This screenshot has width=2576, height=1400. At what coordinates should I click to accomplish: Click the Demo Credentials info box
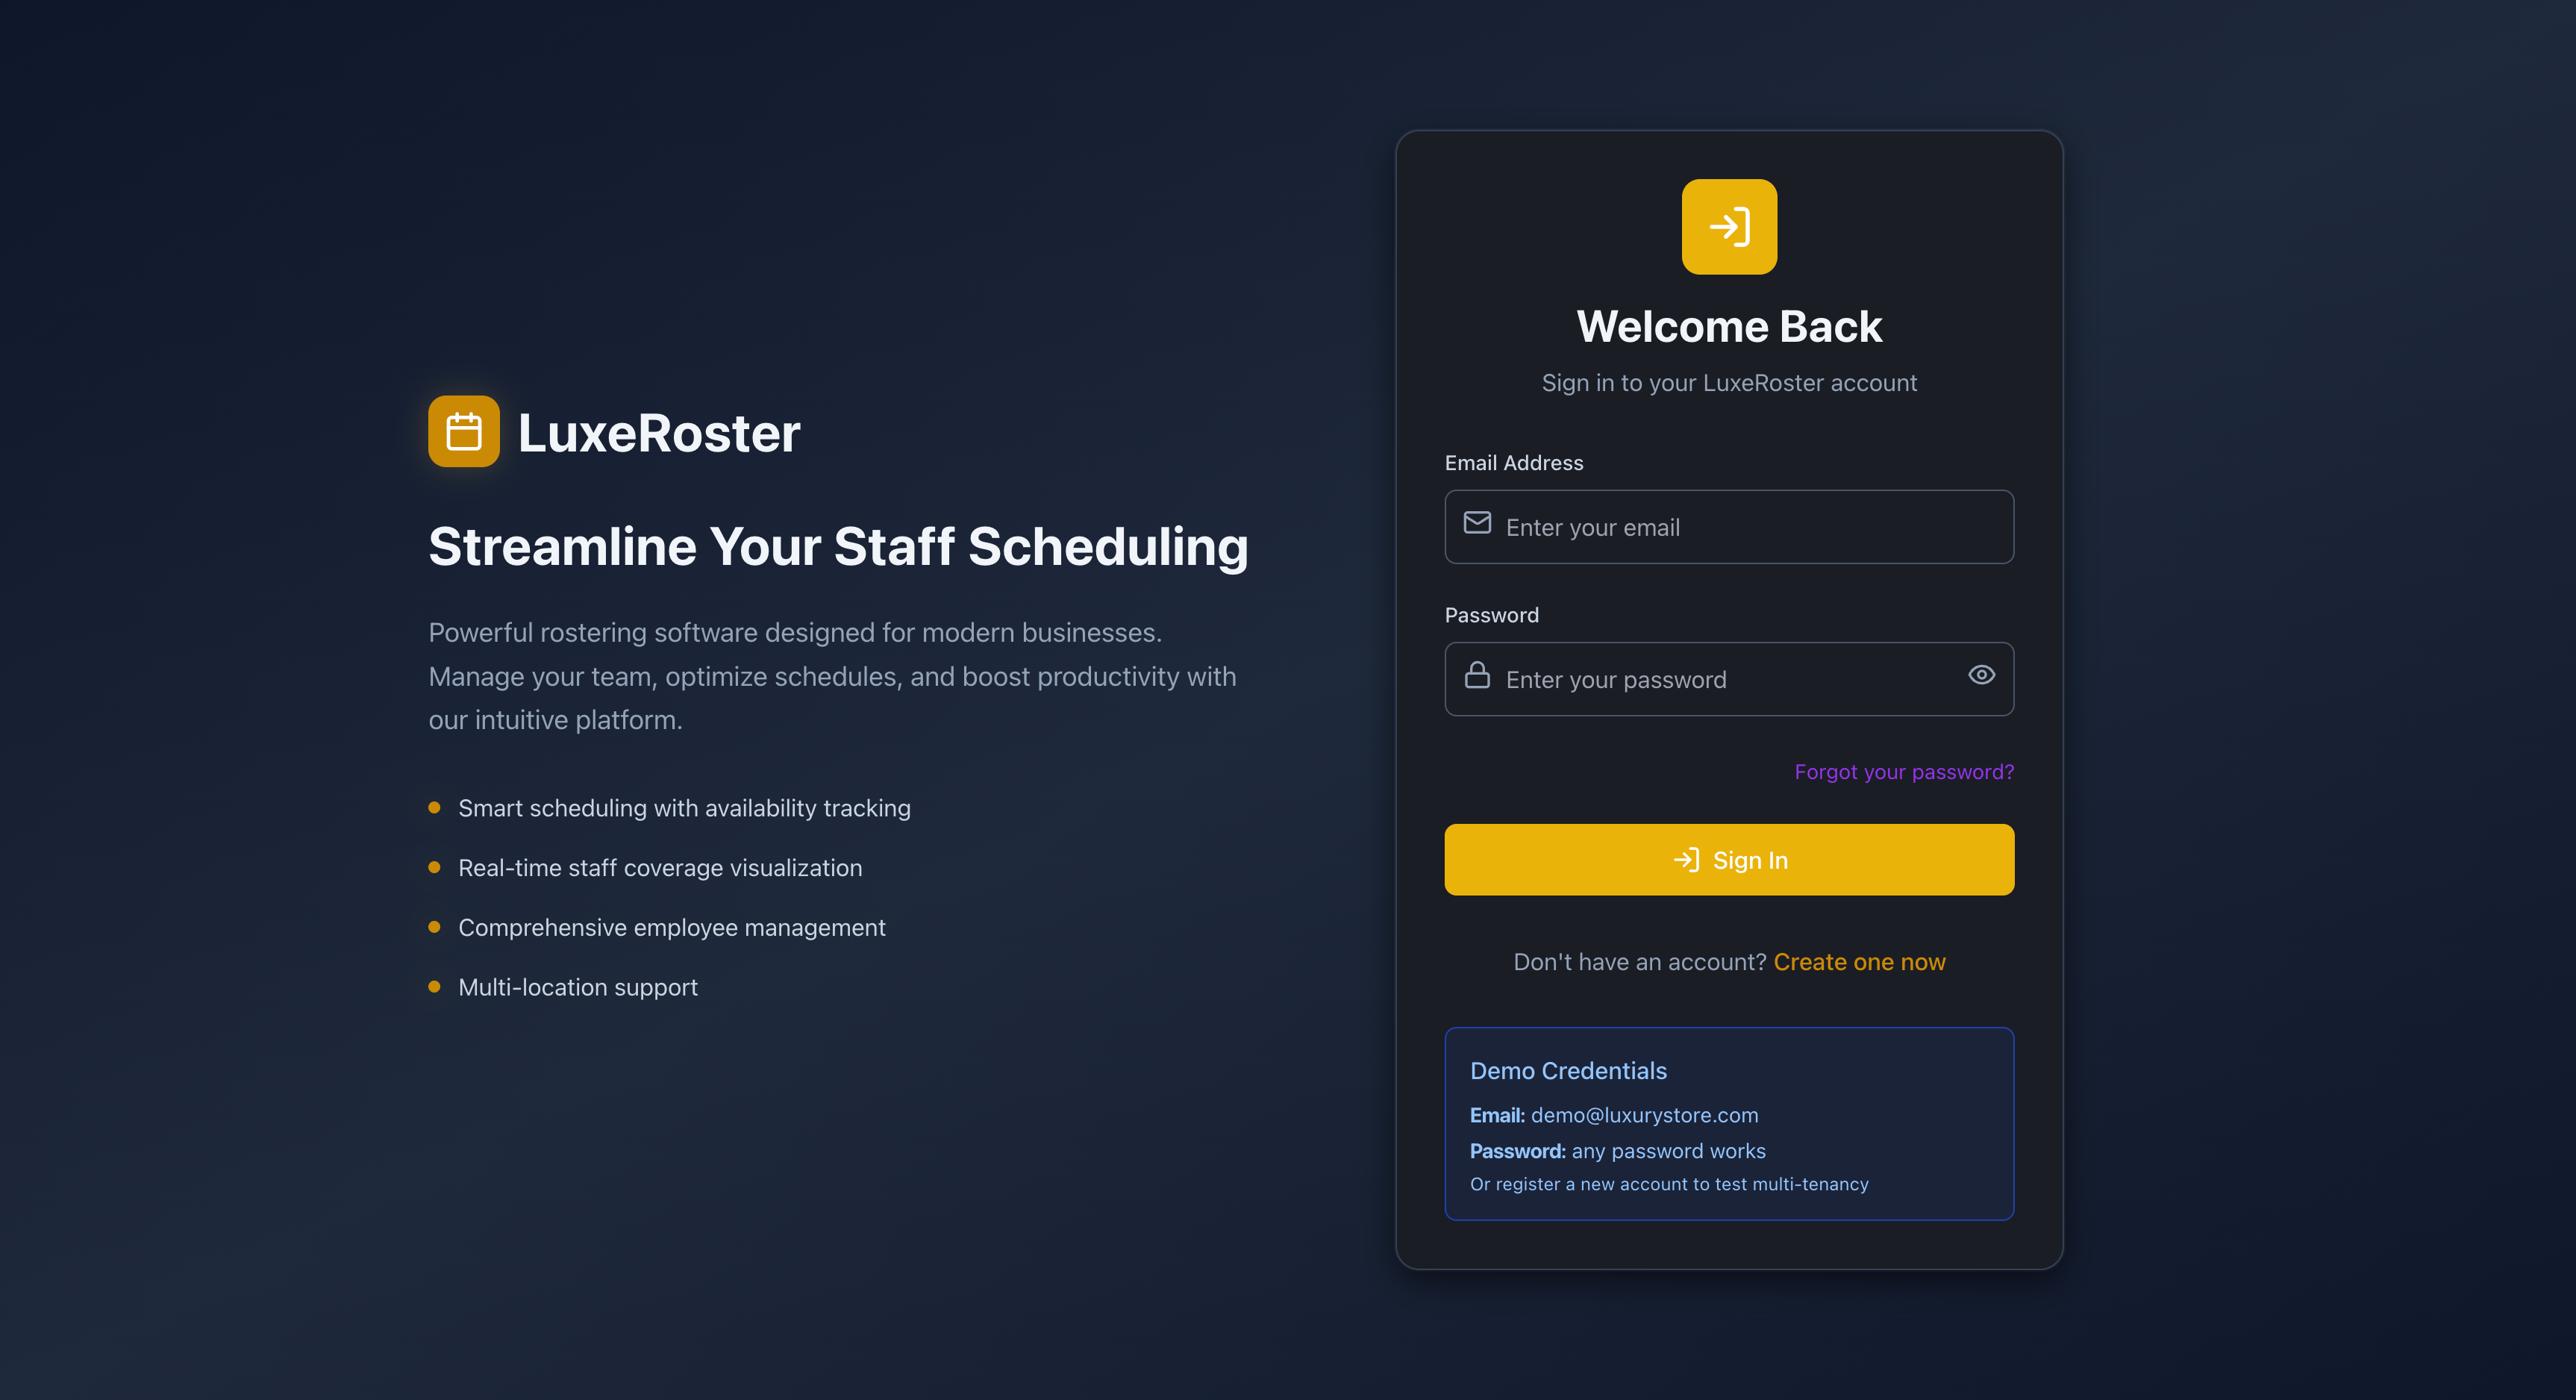1729,1123
